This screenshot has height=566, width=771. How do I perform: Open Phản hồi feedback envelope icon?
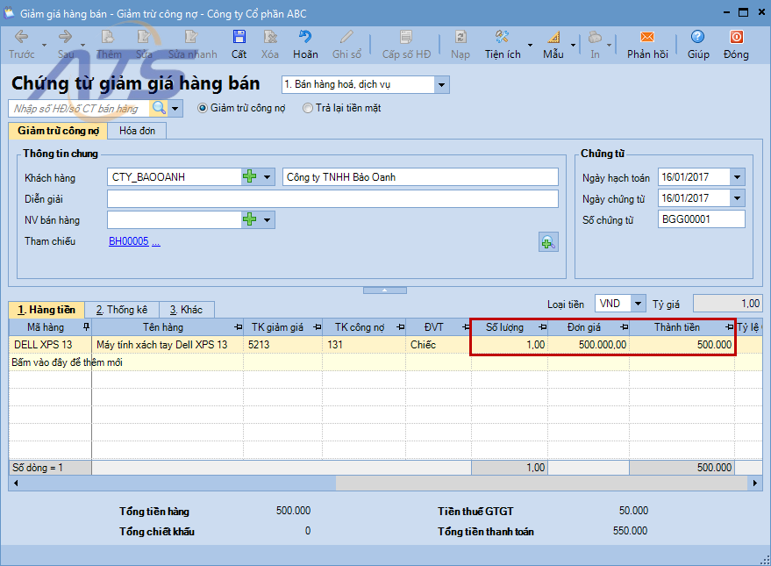click(647, 38)
